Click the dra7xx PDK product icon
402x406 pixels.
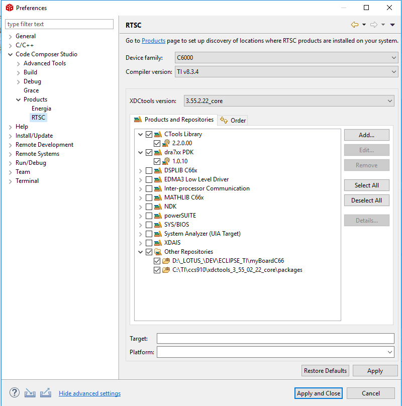[x=158, y=153]
